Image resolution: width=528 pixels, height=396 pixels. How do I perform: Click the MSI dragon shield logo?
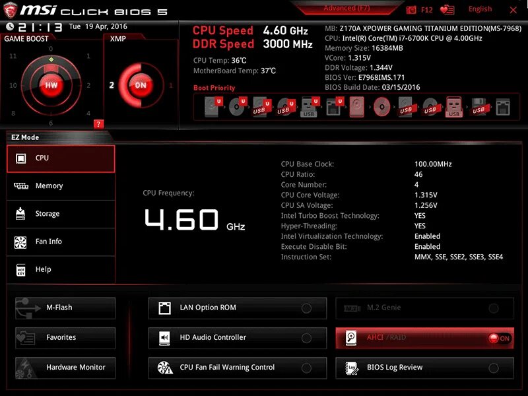point(10,10)
